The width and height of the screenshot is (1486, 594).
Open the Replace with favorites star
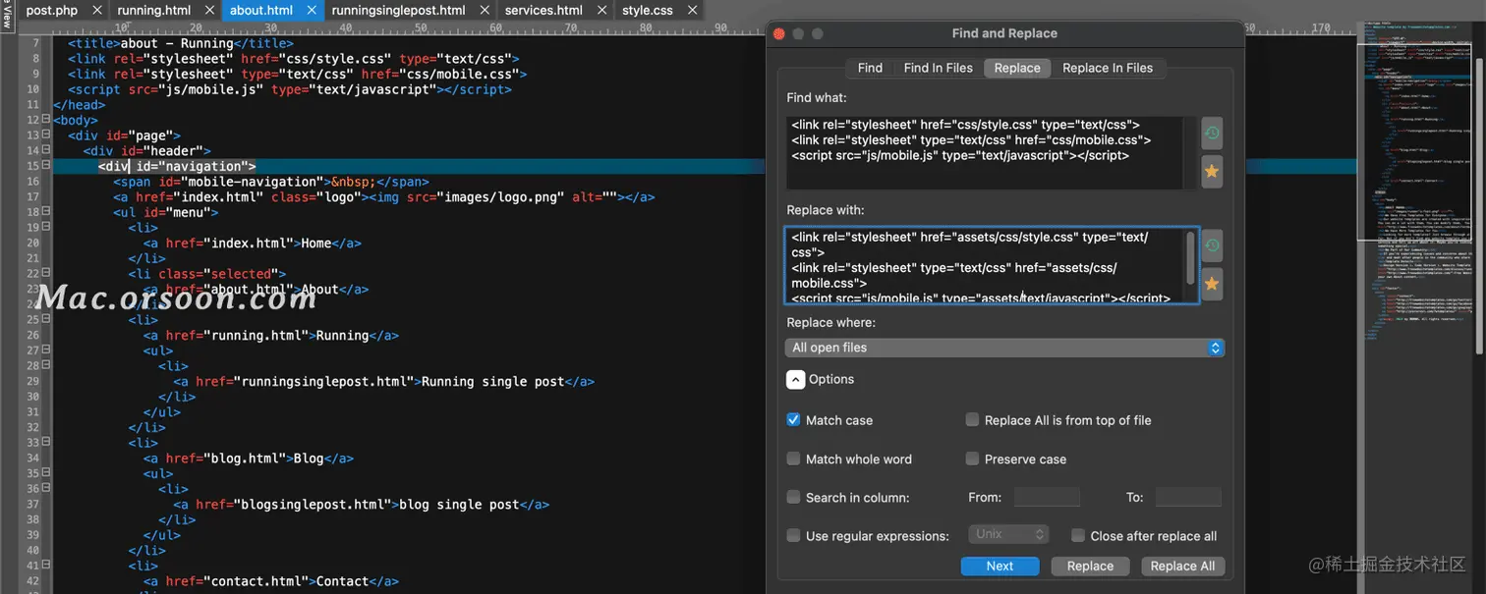click(x=1212, y=284)
